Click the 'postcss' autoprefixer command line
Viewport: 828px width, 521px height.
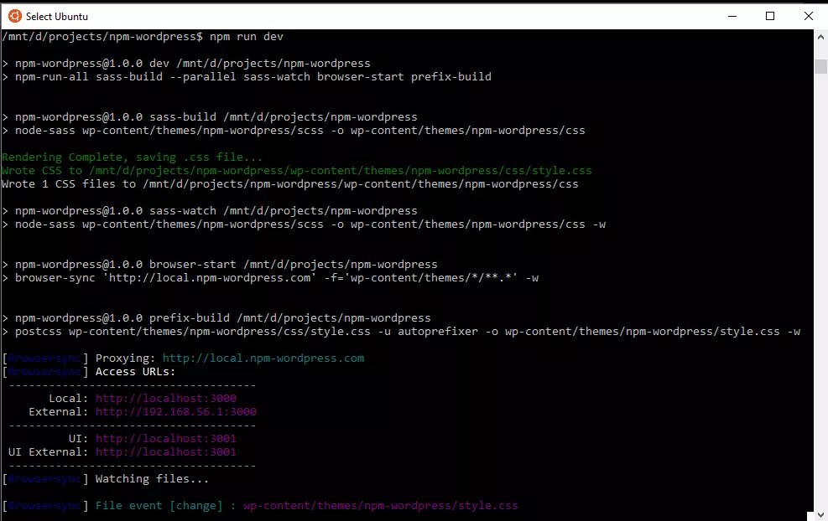(x=401, y=332)
